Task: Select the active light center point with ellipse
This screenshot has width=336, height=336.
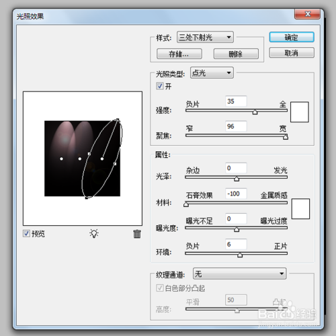Action: (102, 159)
